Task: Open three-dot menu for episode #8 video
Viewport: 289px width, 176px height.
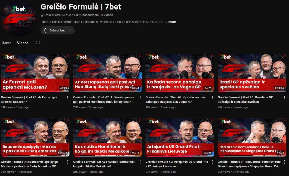Action: click(68, 97)
